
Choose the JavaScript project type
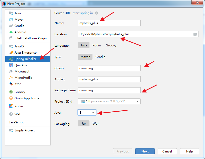click(x=16, y=122)
